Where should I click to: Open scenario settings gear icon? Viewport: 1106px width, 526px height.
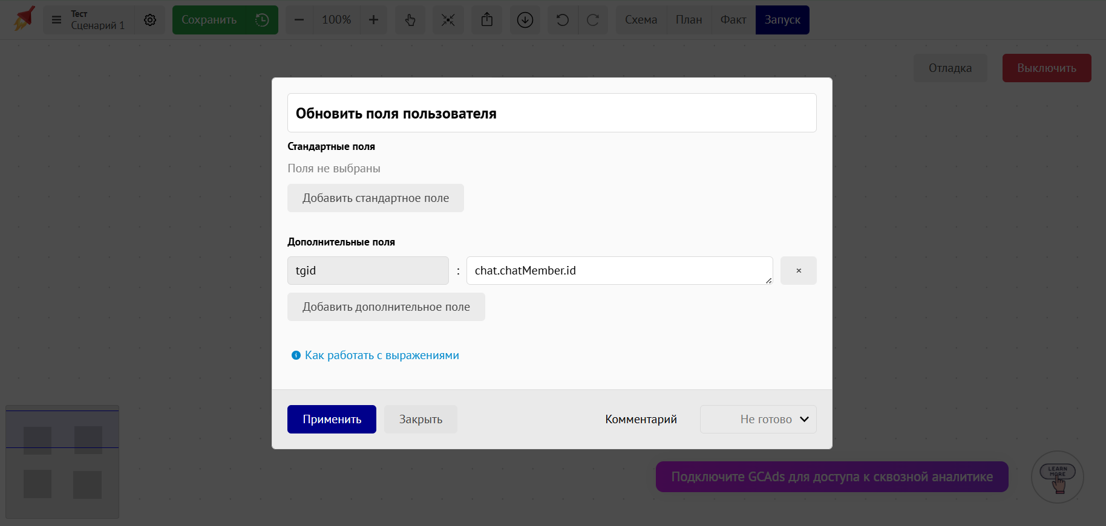click(x=150, y=20)
